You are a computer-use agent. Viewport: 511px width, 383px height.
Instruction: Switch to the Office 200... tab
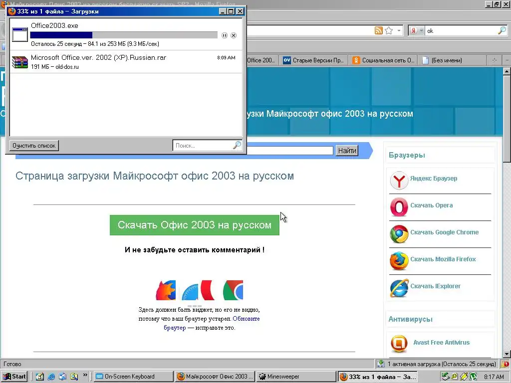coord(261,60)
